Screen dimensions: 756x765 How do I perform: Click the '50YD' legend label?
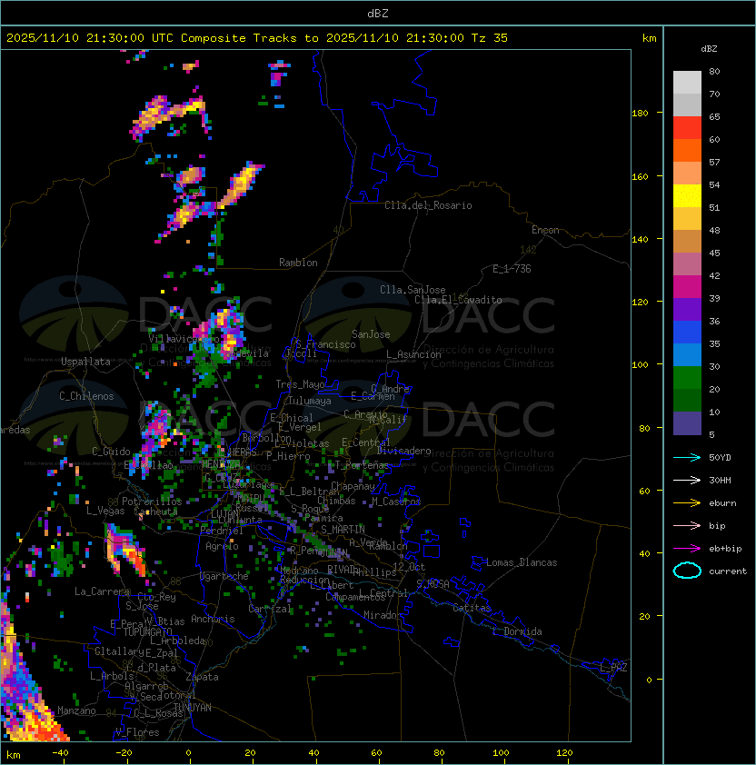[x=720, y=458]
